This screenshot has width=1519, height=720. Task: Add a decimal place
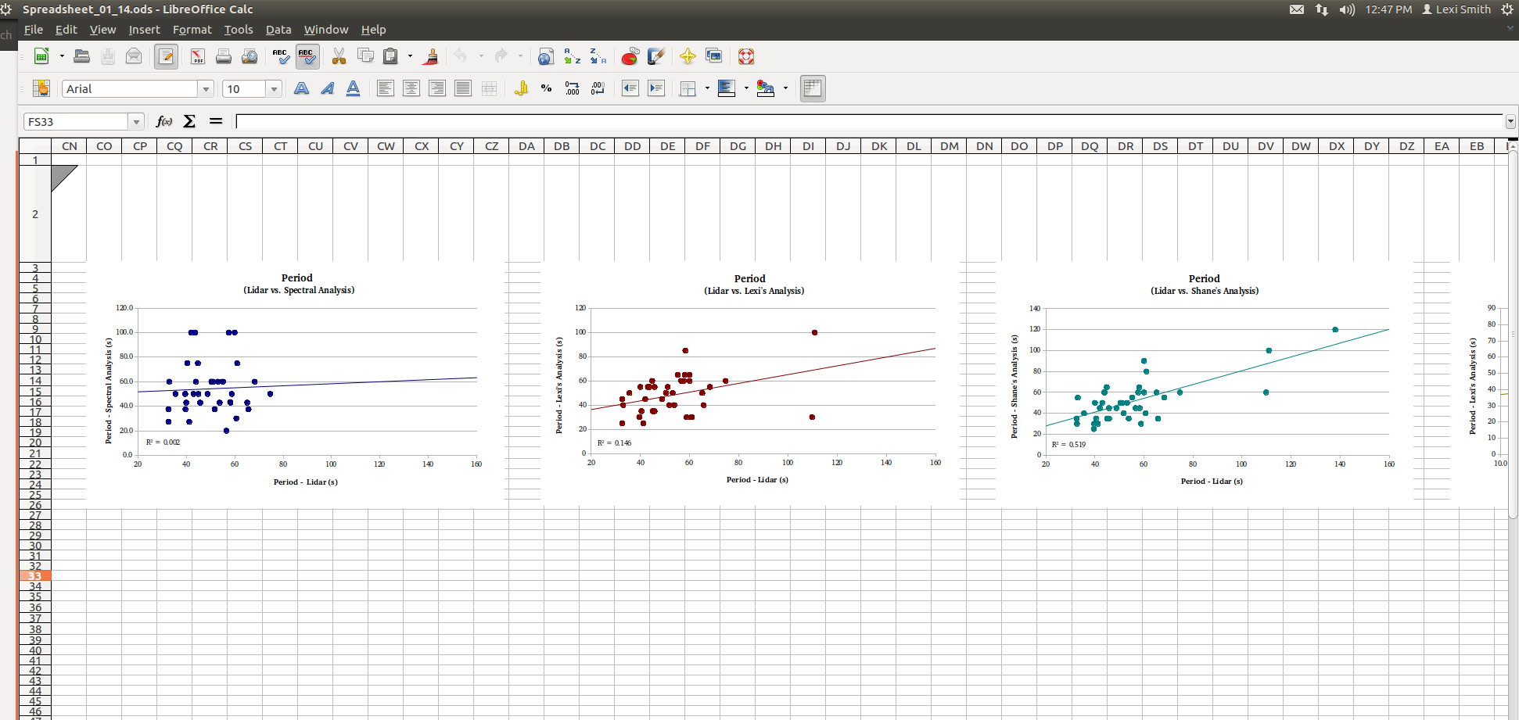click(573, 88)
